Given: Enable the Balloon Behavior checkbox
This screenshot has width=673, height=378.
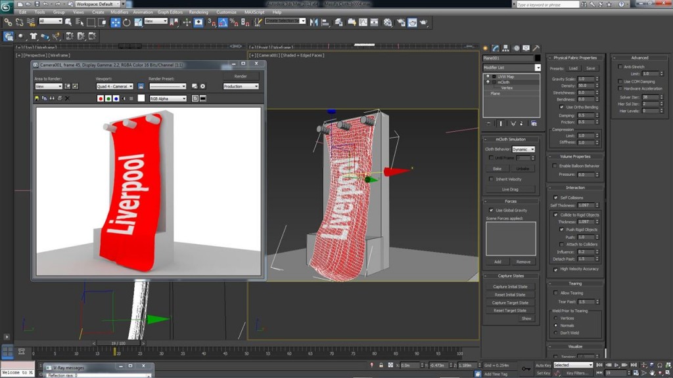Looking at the screenshot, I should [x=555, y=166].
